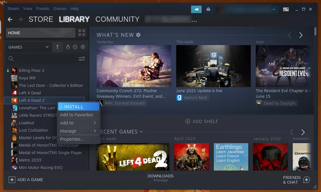Open Properties... from context menu
Screen dimensions: 321x192
79,139
